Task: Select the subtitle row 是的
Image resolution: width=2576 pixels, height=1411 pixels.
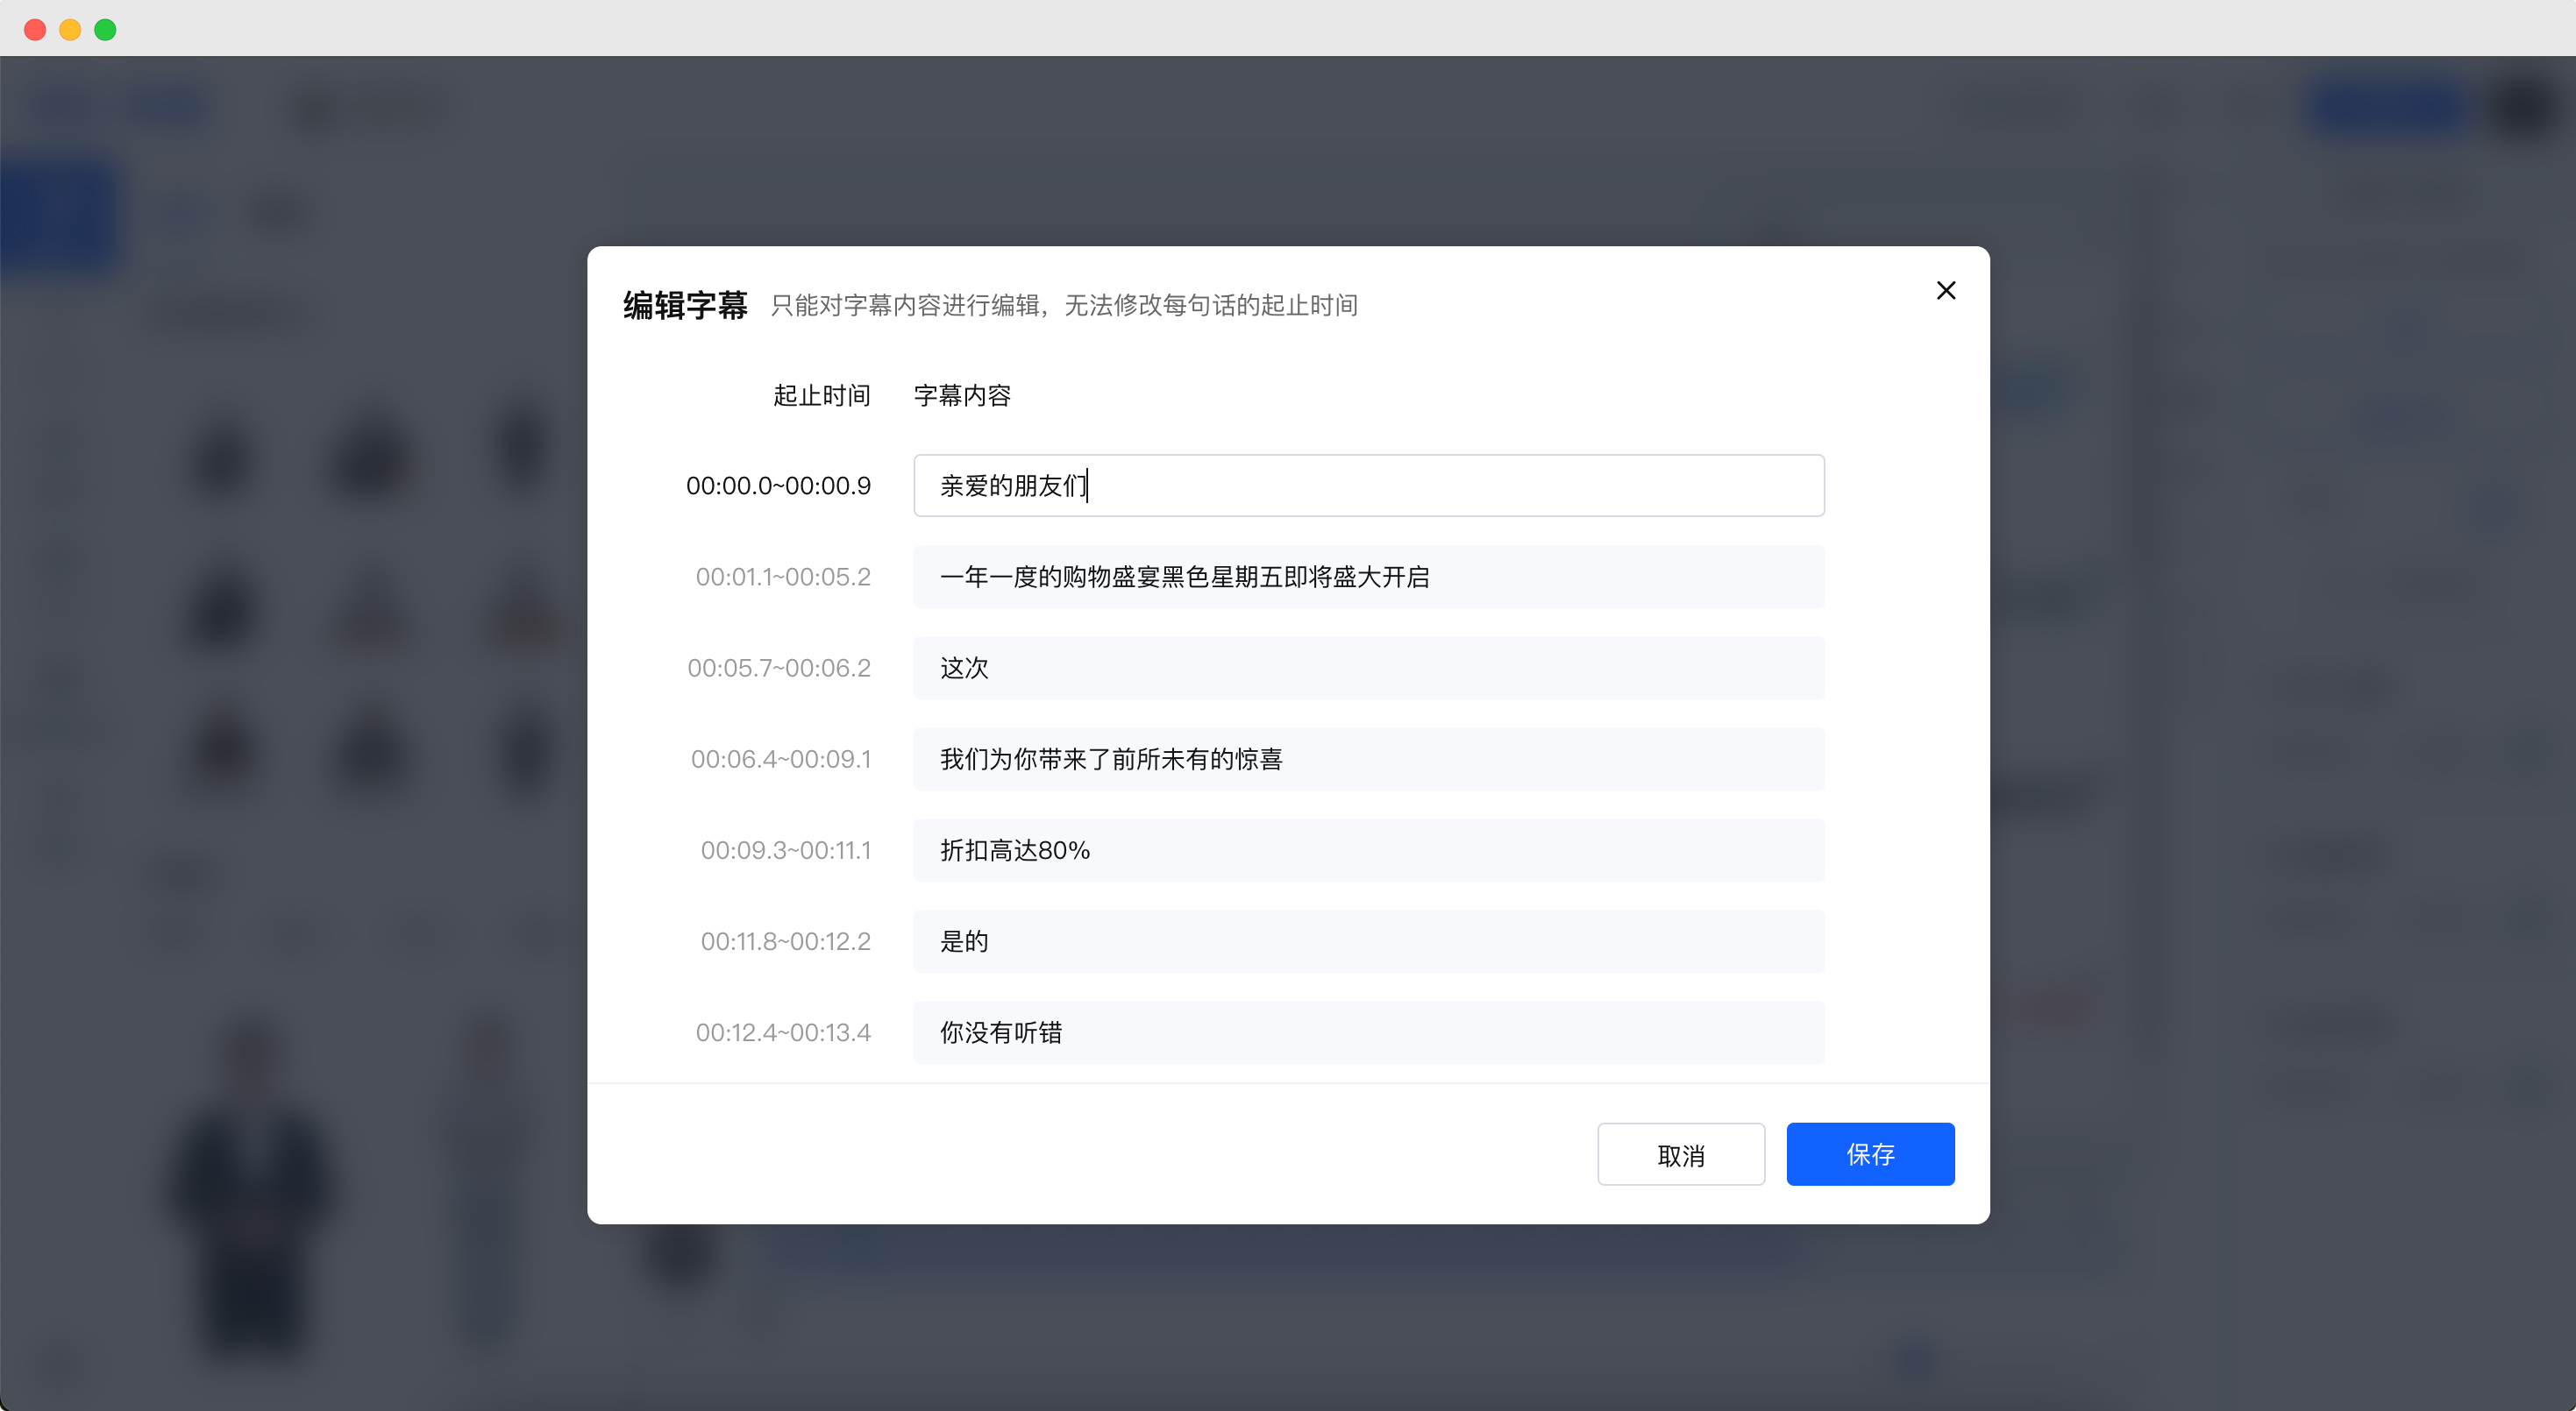Action: pyautogui.click(x=1368, y=940)
